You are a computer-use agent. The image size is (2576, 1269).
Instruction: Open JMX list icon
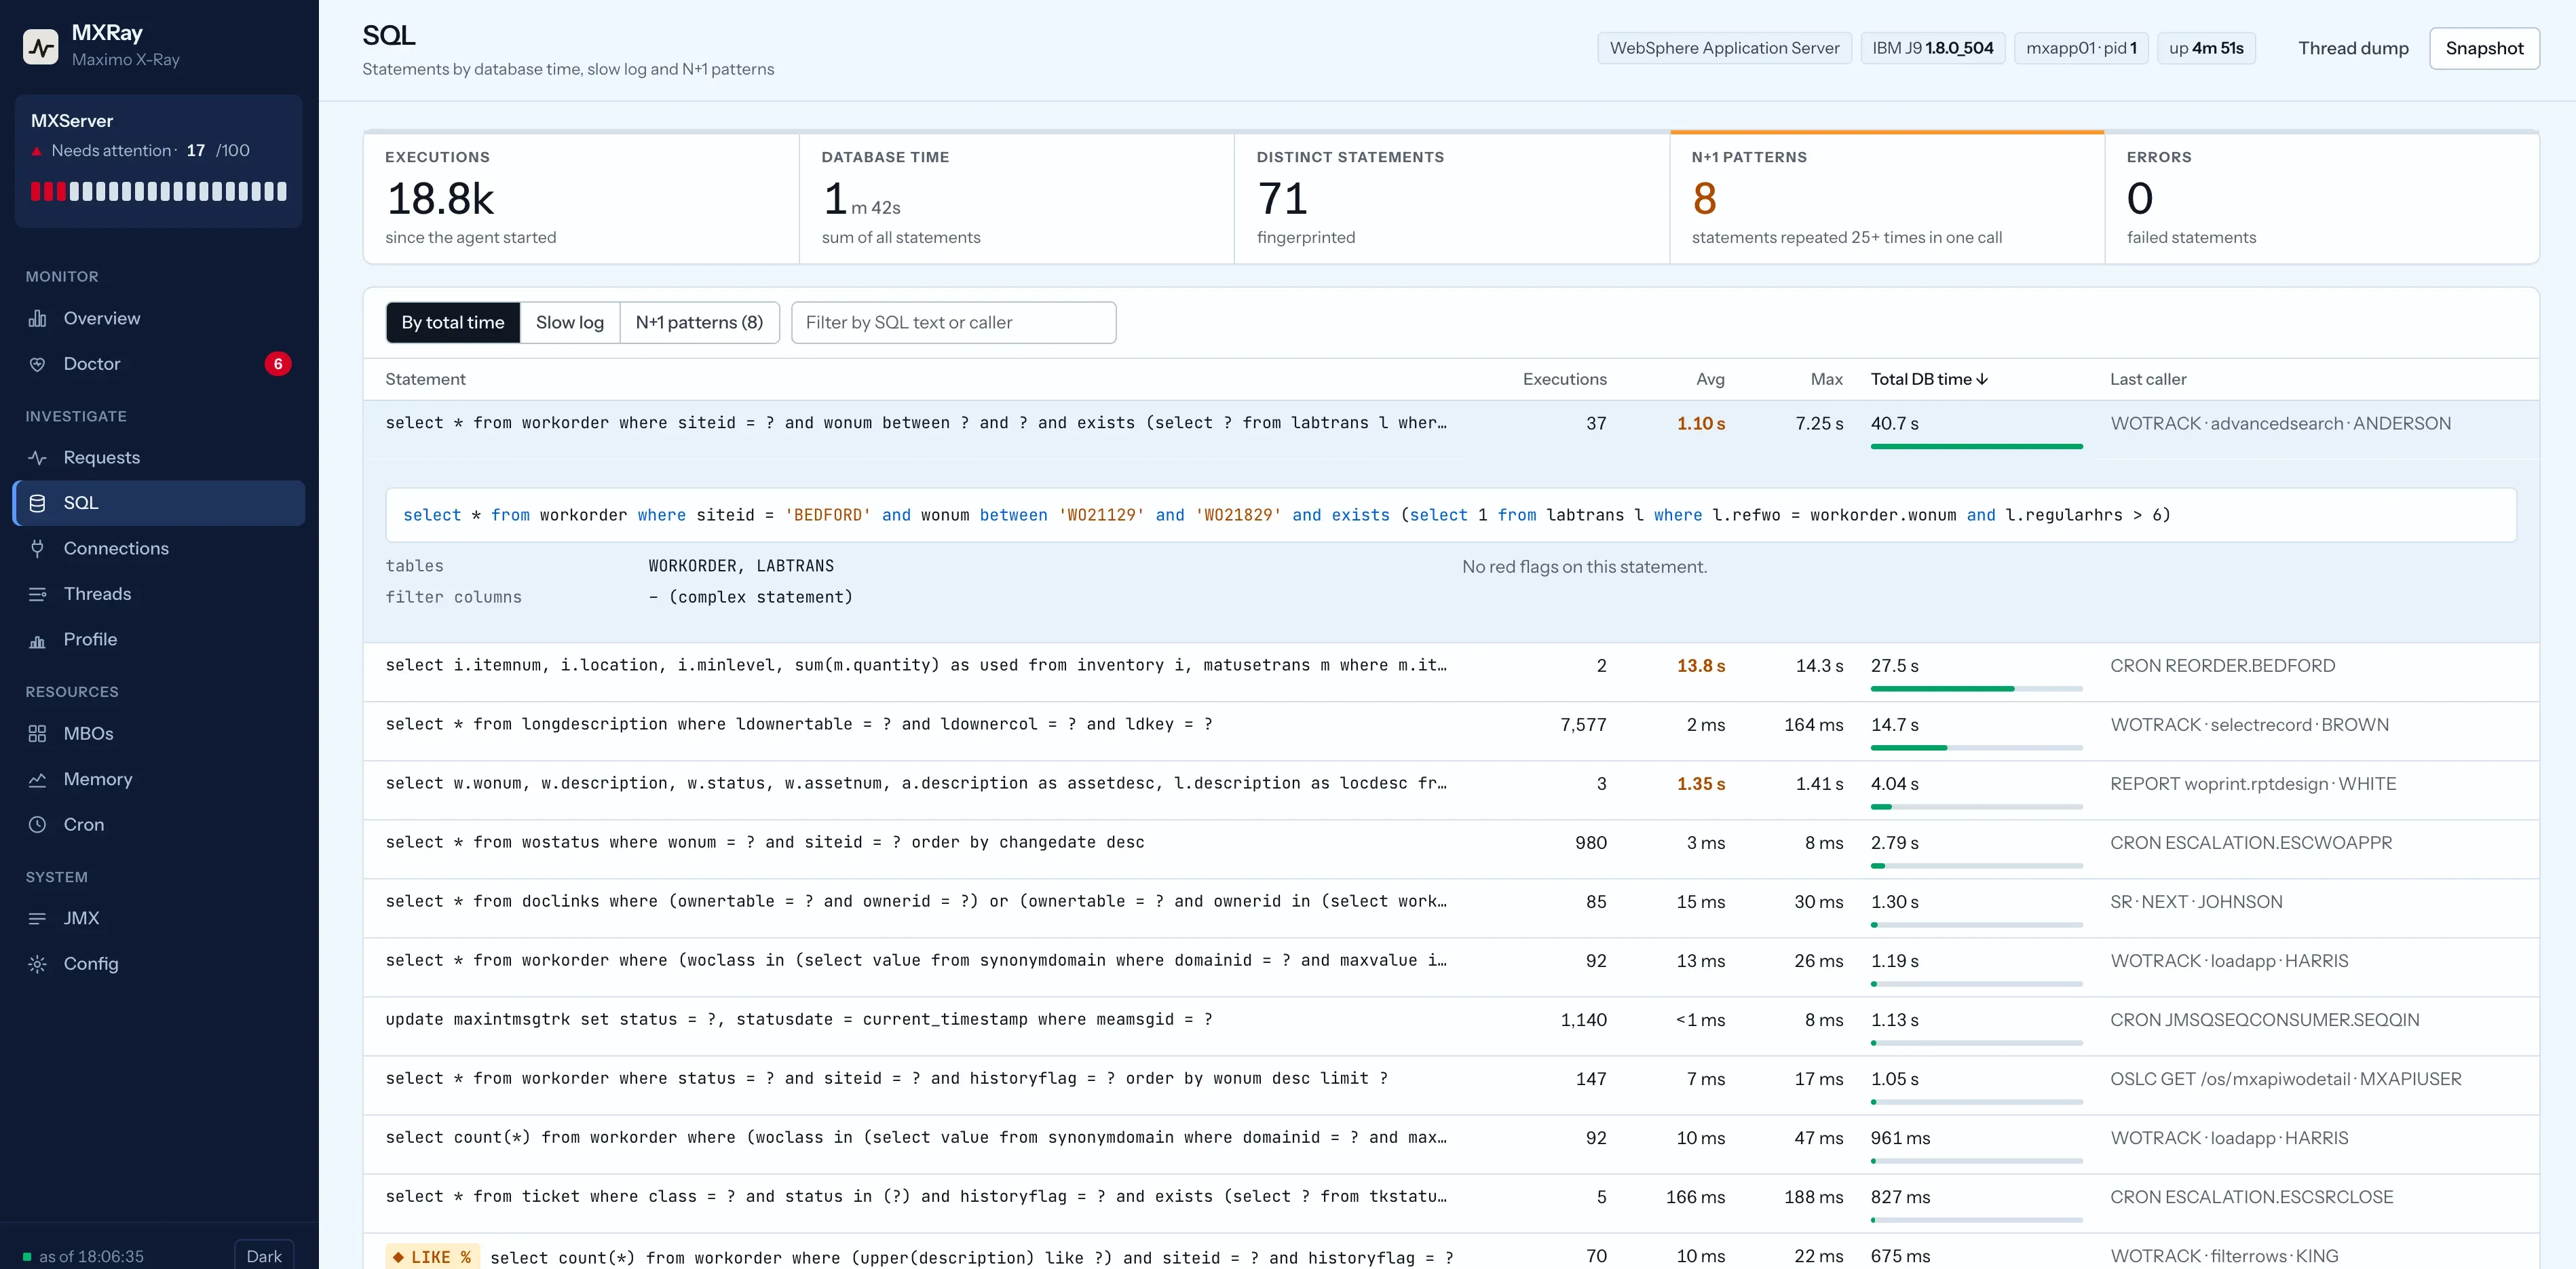(x=37, y=918)
